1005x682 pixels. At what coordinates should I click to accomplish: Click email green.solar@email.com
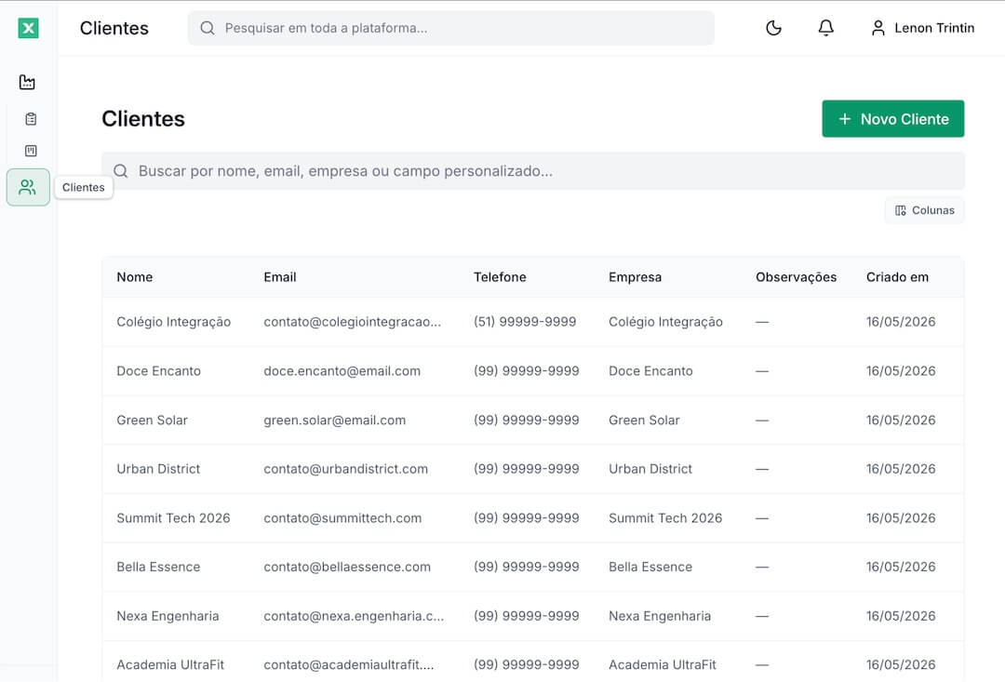(x=335, y=421)
